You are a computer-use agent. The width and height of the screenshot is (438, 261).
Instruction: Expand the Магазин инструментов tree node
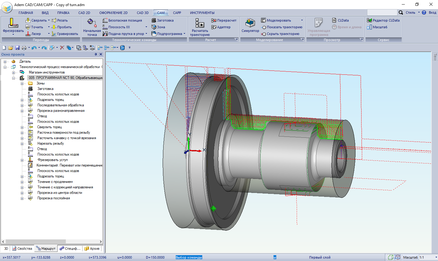point(13,72)
